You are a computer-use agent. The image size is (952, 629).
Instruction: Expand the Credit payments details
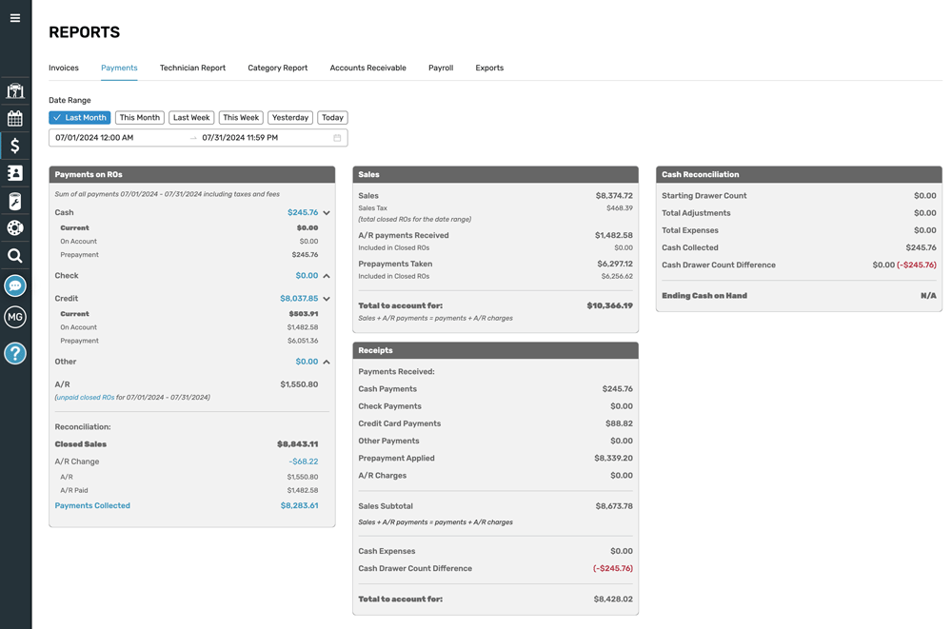pos(324,298)
